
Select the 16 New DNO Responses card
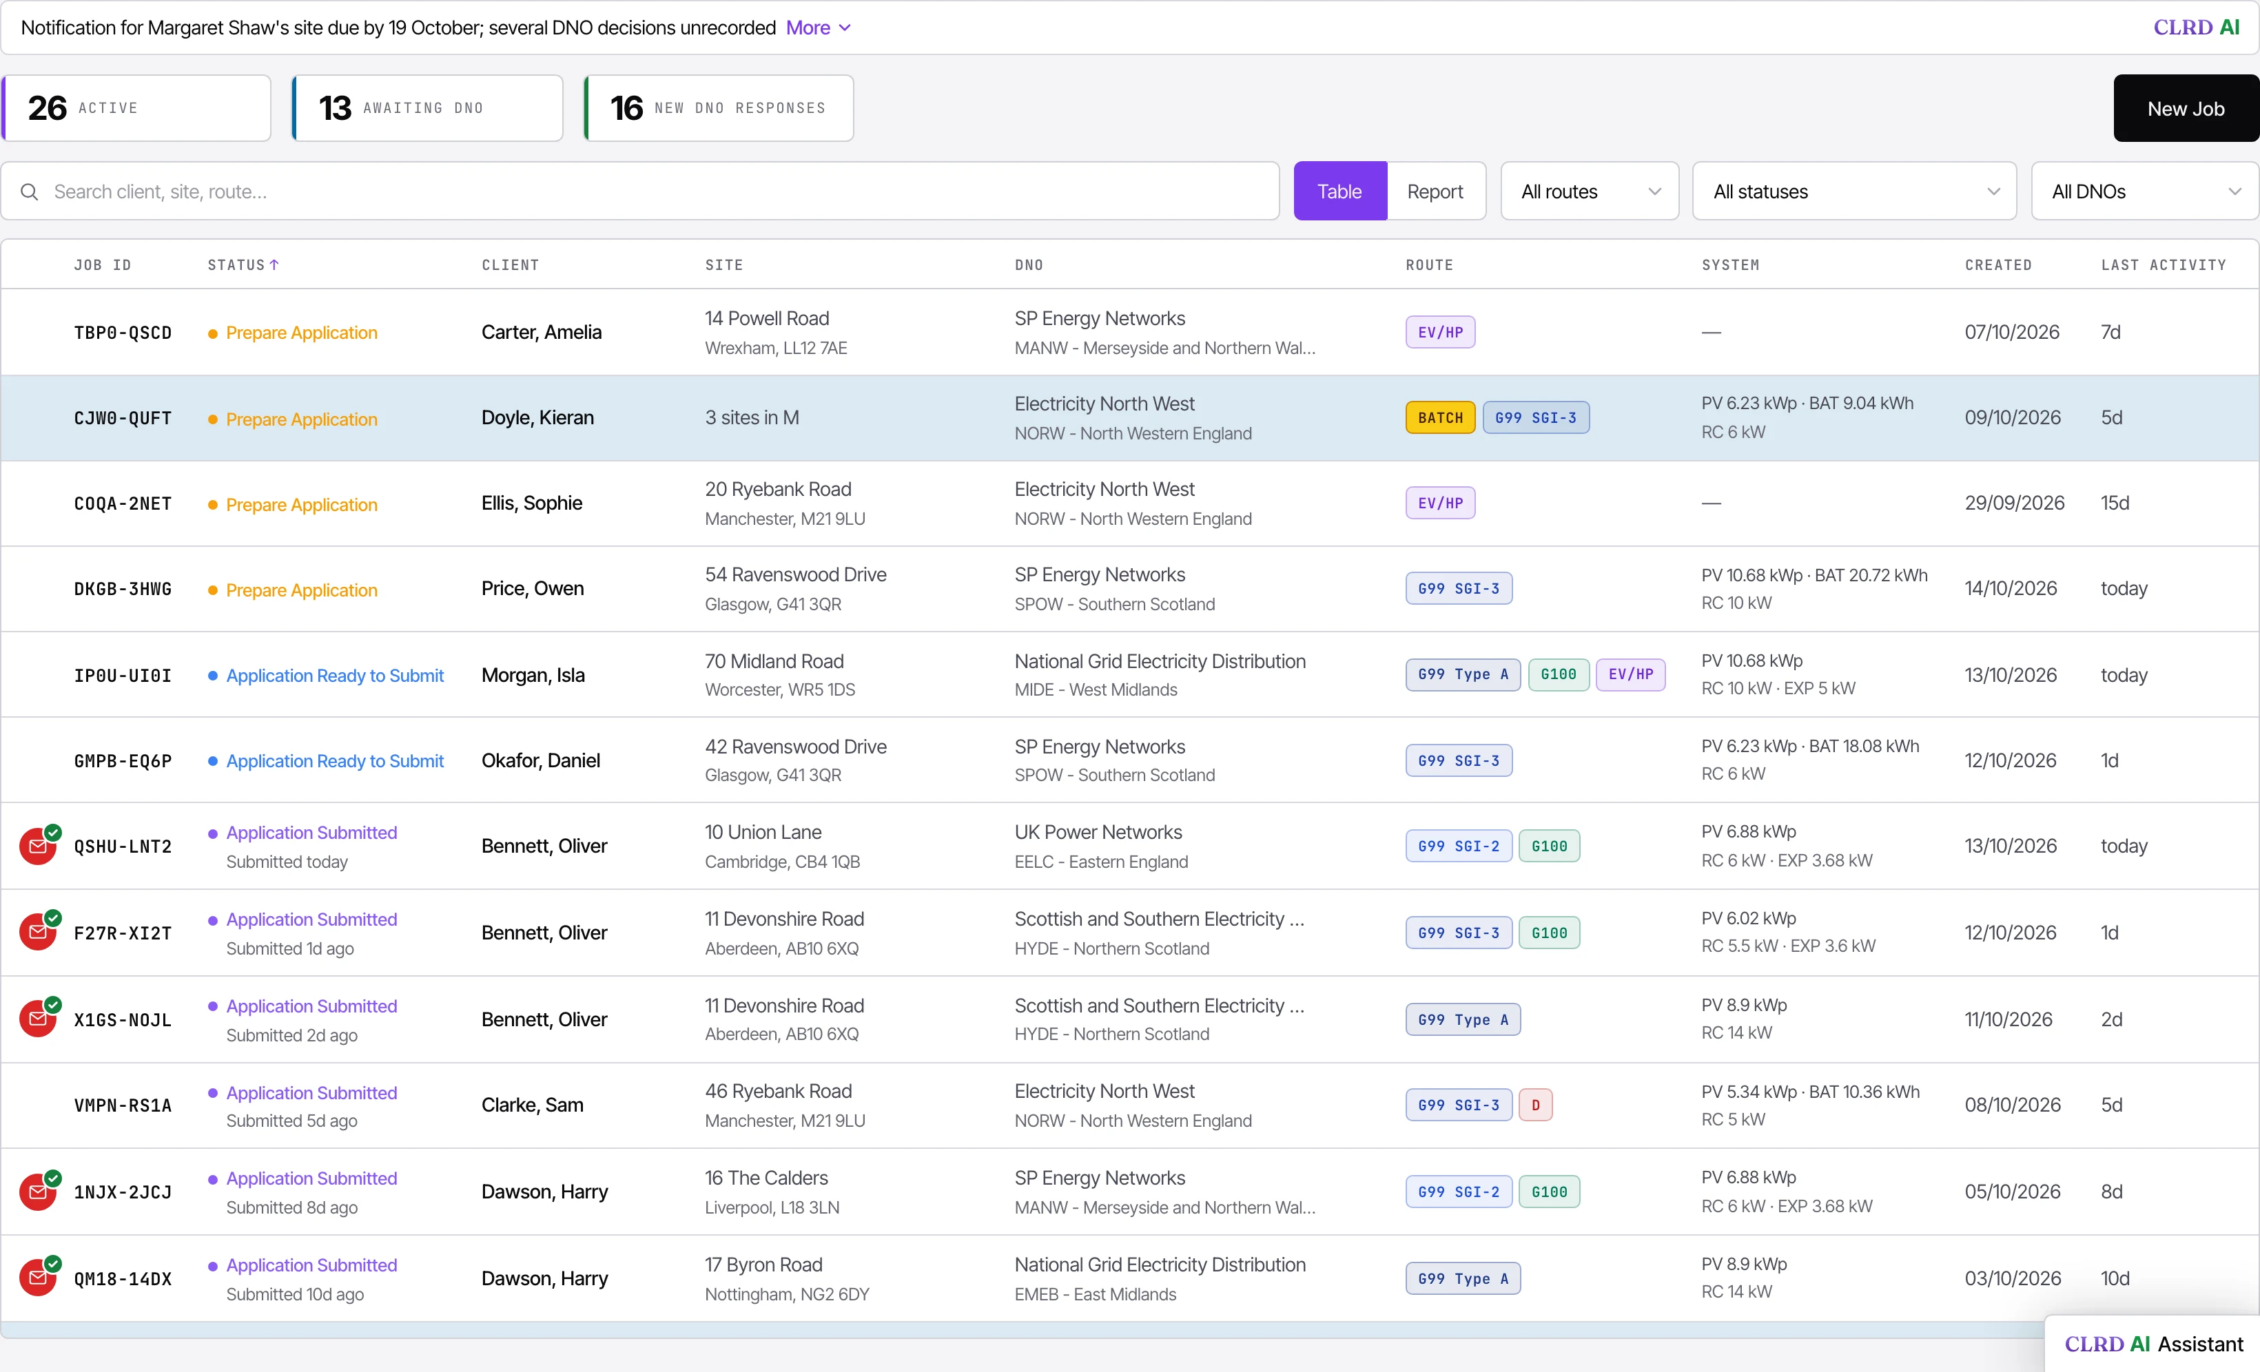click(719, 108)
